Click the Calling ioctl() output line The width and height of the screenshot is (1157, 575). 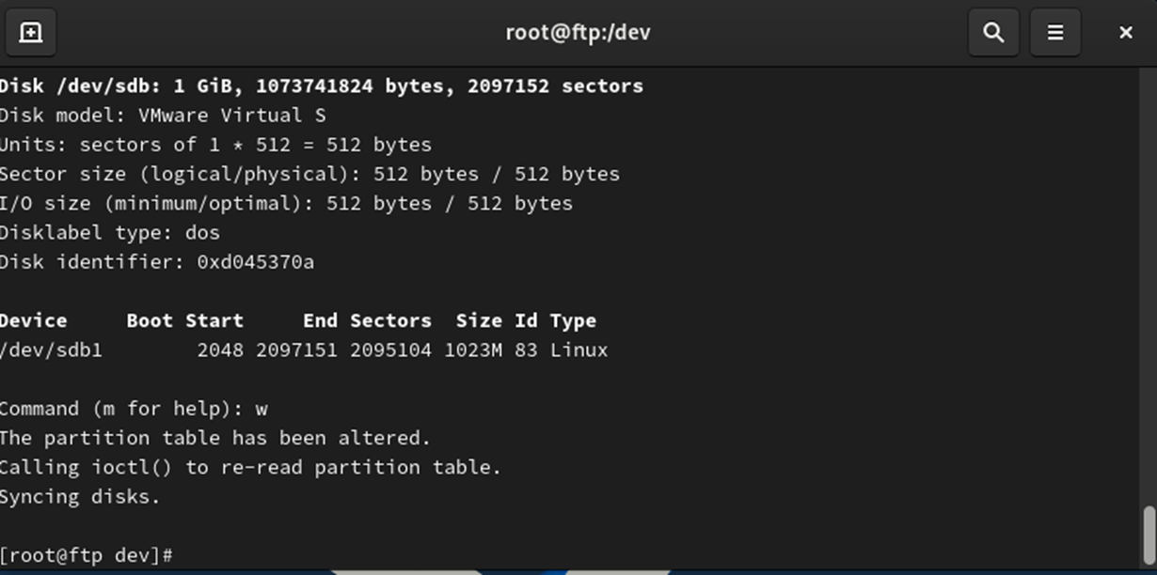pos(250,468)
